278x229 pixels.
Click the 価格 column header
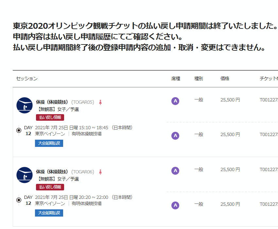[225, 79]
